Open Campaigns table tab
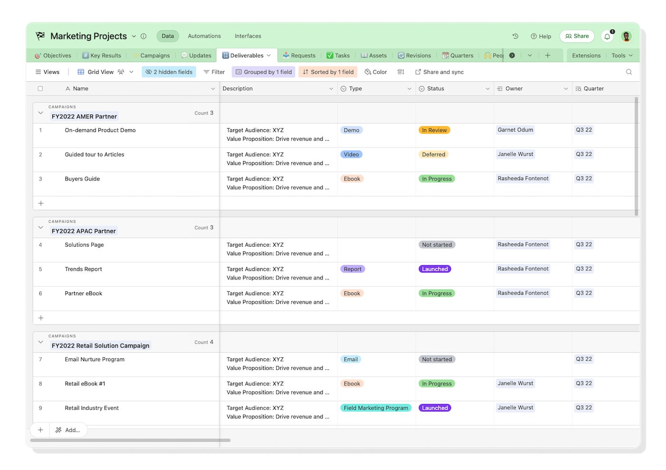The height and width of the screenshot is (470, 666). pos(151,56)
